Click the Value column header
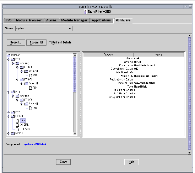This screenshot has height=173, width=195. 159,54
